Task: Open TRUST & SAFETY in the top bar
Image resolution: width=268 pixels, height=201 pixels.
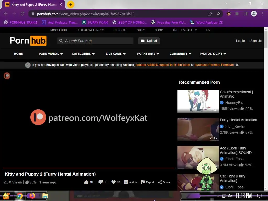Action: (185, 30)
